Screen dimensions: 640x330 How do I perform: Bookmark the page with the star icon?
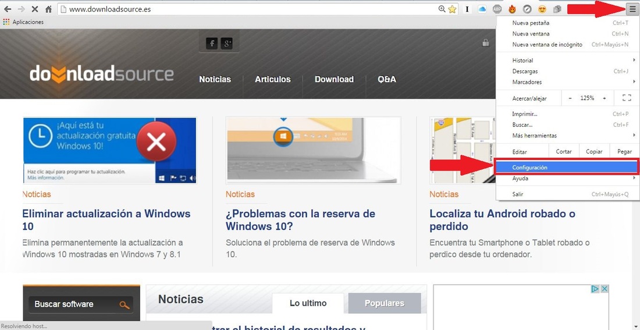coord(452,9)
